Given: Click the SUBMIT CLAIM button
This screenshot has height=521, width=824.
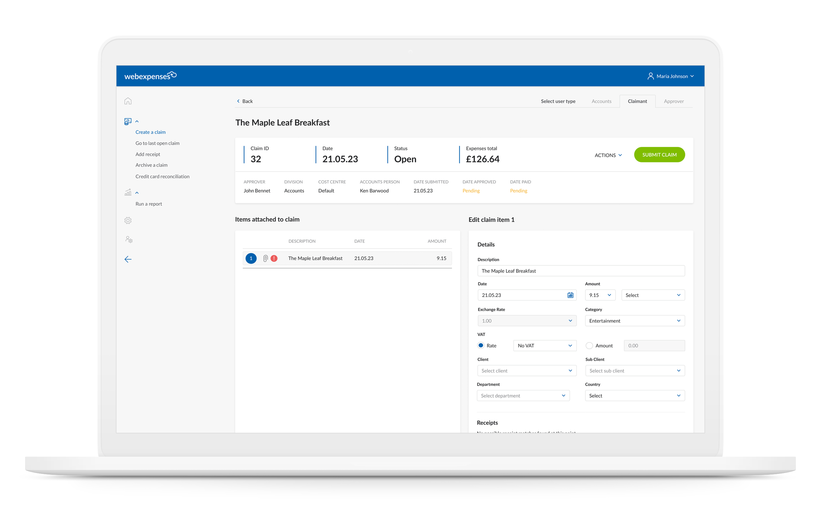Looking at the screenshot, I should pyautogui.click(x=659, y=154).
